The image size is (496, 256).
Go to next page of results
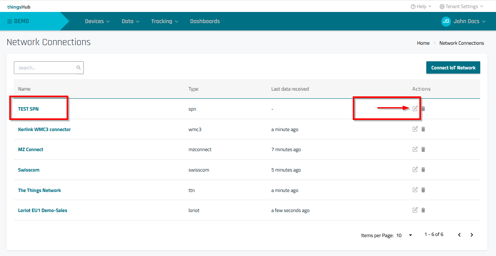[472, 235]
